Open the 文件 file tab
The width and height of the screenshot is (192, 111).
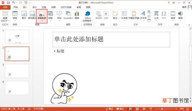pos(5,7)
